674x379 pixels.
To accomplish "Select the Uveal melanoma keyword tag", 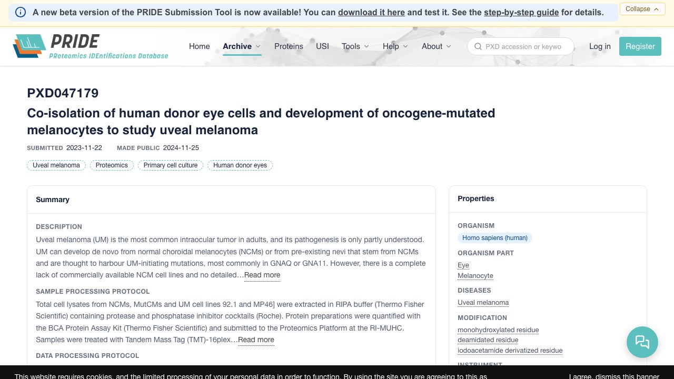I will point(56,165).
